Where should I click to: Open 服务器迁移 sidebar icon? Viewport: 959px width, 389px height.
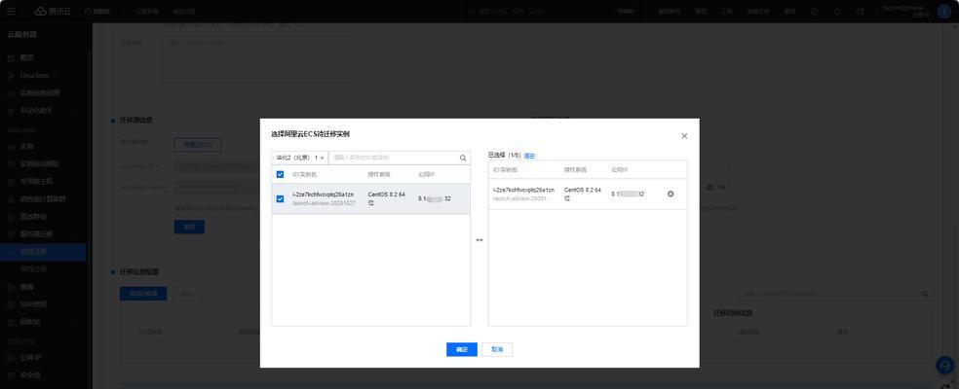[11, 234]
